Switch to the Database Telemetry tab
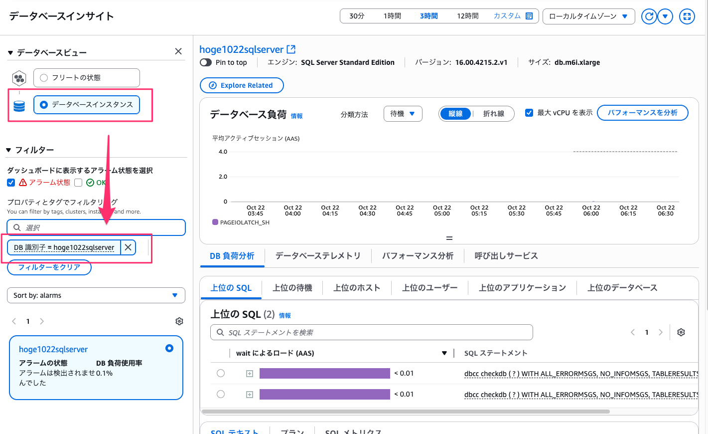708x434 pixels. pos(318,256)
